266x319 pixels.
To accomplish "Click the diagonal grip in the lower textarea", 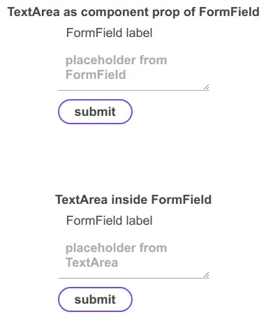I will [x=206, y=275].
